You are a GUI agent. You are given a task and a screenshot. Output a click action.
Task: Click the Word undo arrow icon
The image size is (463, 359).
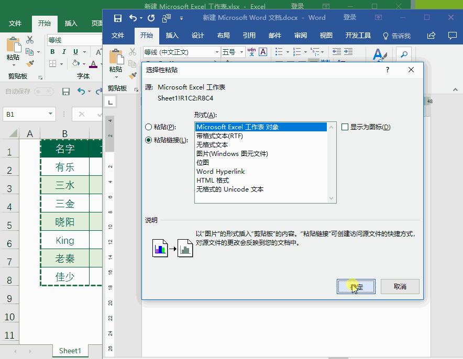[133, 18]
